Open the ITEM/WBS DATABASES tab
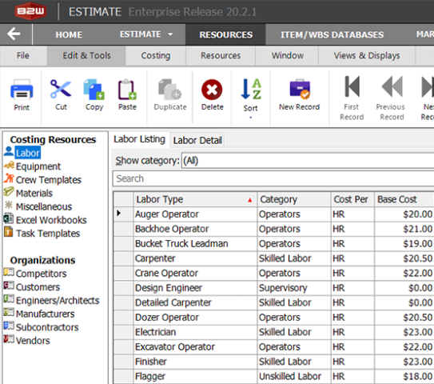This screenshot has height=384, width=434. (x=332, y=34)
